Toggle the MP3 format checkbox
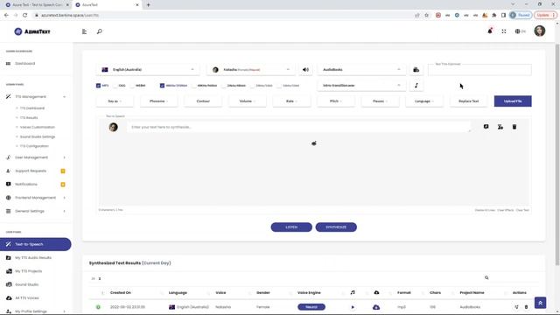The image size is (560, 315). pos(98,86)
